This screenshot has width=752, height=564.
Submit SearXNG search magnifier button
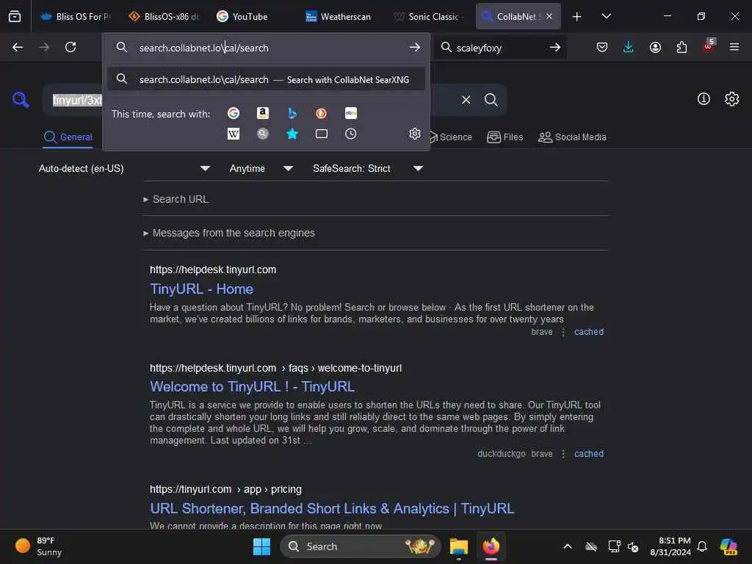point(491,100)
